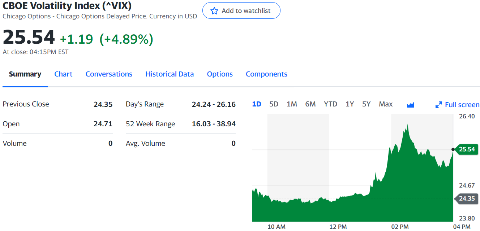Open the Options tab

tap(220, 74)
